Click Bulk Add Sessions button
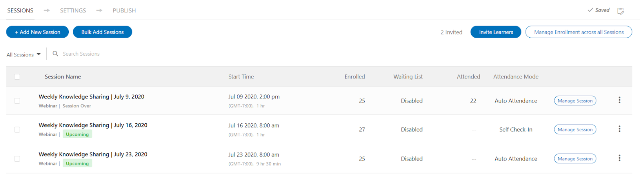This screenshot has height=177, width=640. click(x=102, y=32)
